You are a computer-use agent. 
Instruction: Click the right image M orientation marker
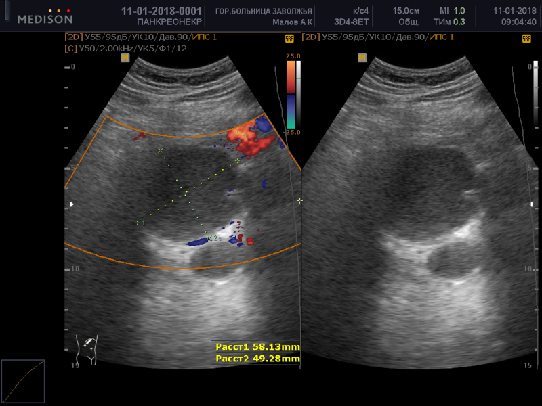tap(361, 58)
